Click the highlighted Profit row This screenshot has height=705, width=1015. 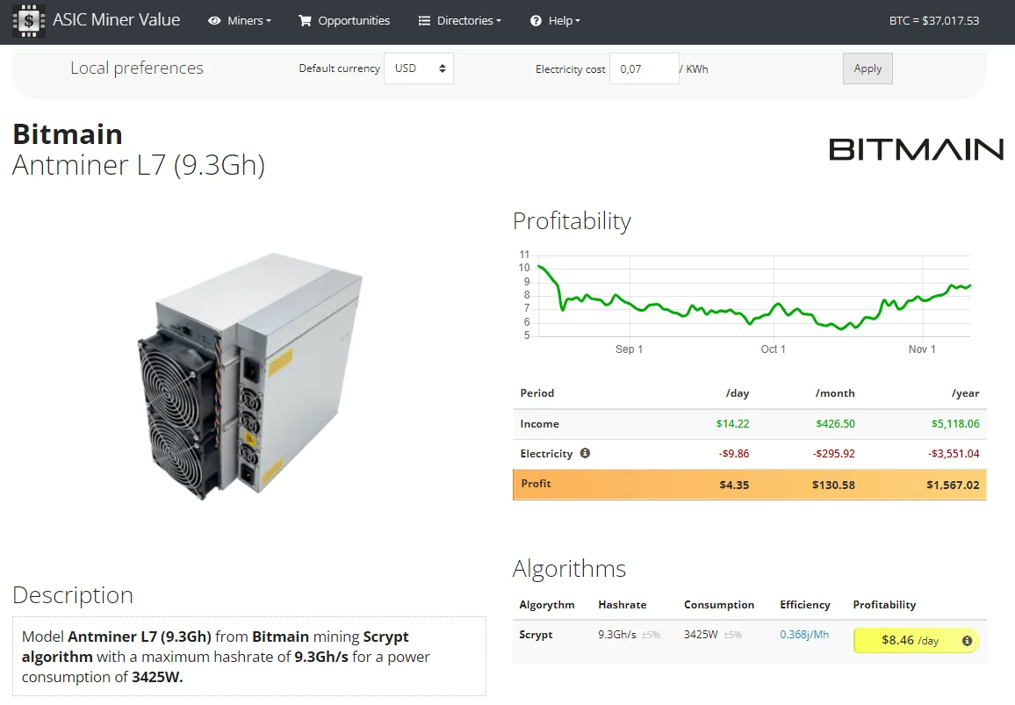tap(748, 484)
